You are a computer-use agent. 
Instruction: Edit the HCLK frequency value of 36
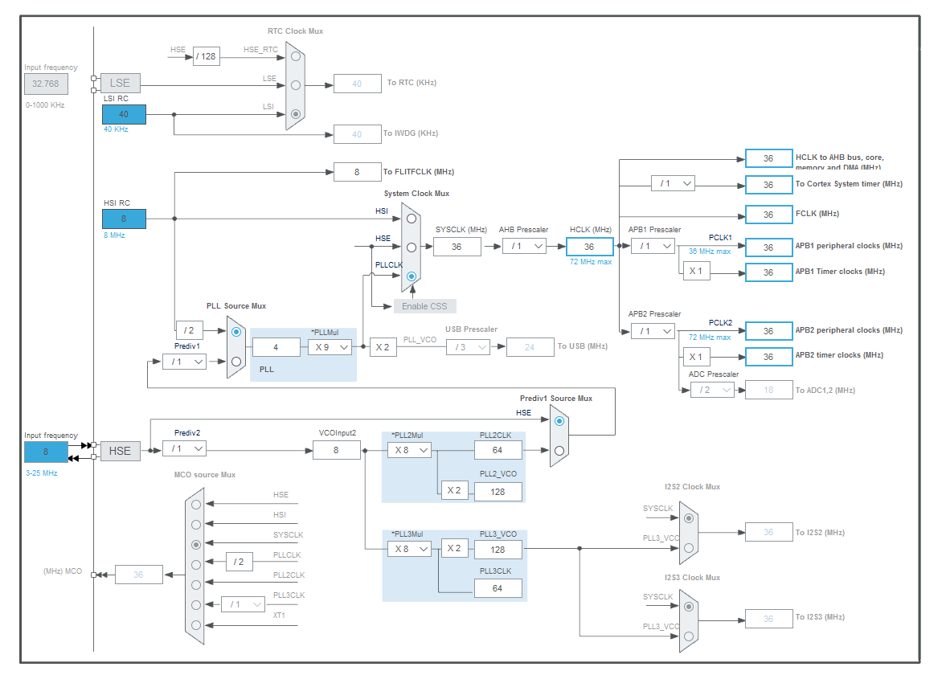(589, 247)
